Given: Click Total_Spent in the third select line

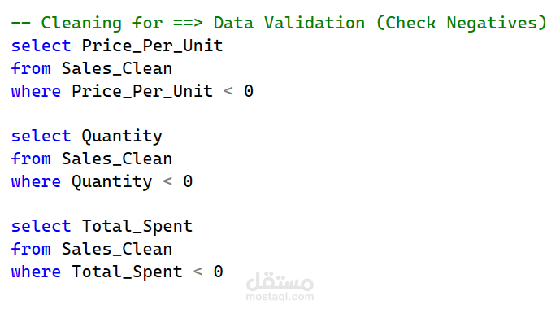Looking at the screenshot, I should (137, 227).
